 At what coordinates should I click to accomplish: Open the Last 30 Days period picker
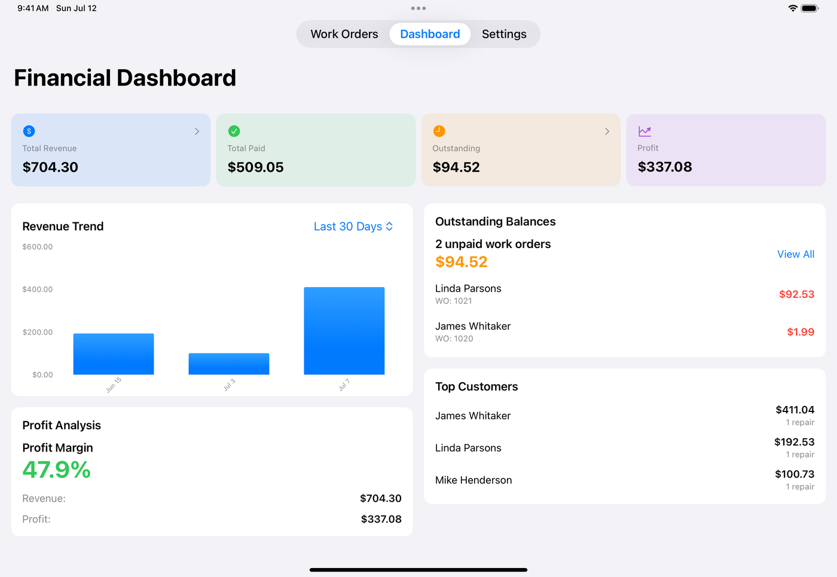pyautogui.click(x=353, y=227)
